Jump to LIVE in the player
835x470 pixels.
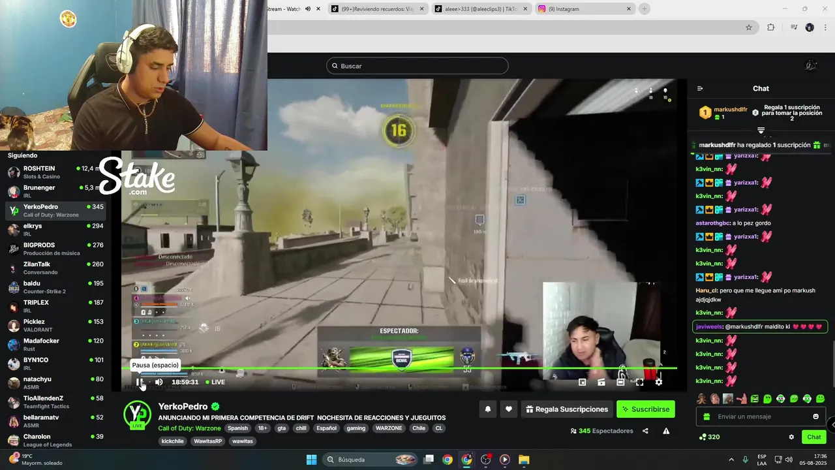[x=215, y=382]
